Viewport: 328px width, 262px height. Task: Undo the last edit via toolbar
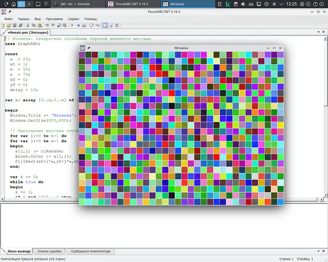47,26
